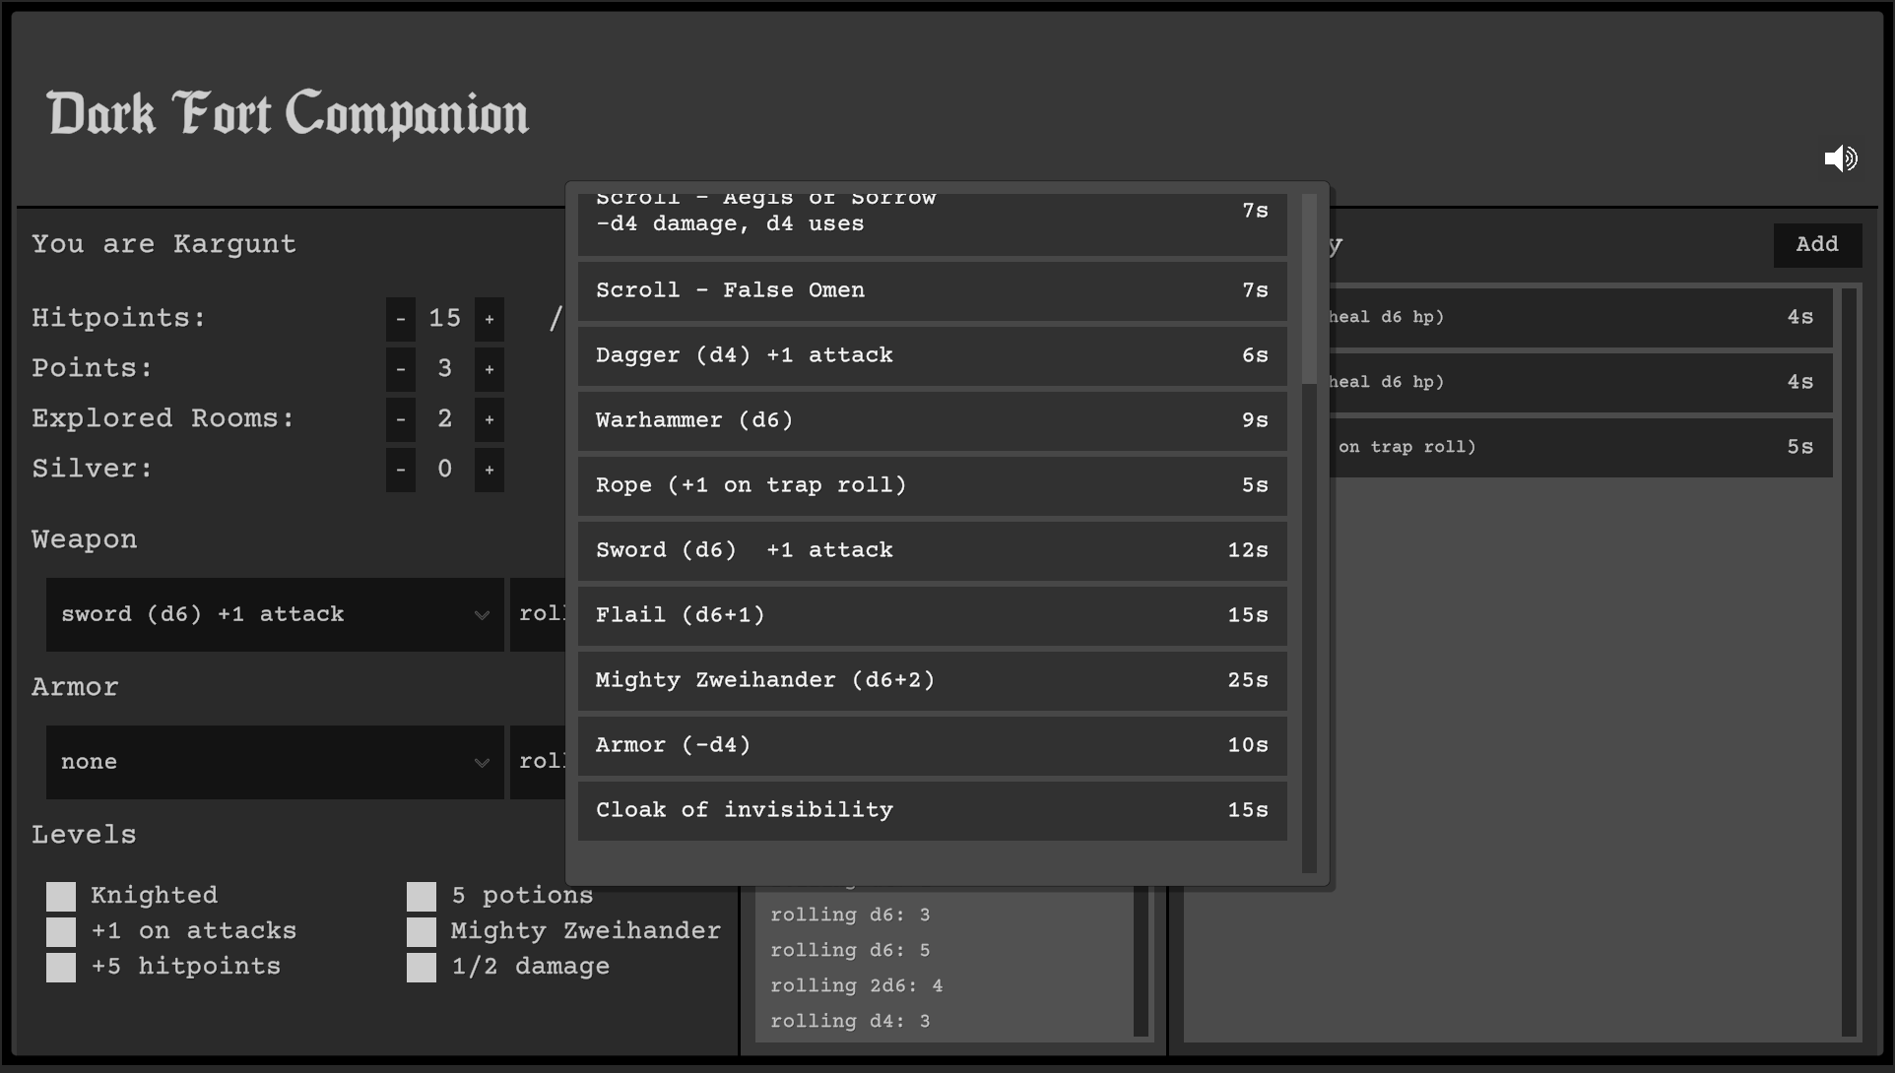Decrease Explored Rooms with minus button
The image size is (1895, 1073).
tap(400, 419)
